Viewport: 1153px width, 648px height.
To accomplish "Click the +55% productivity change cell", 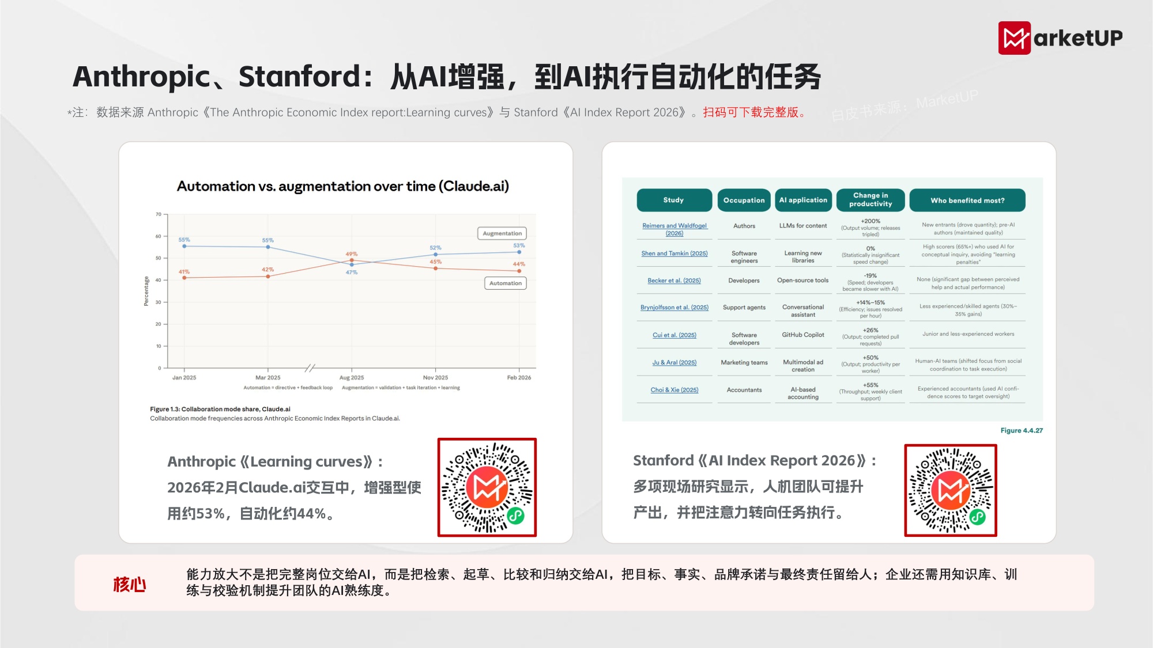I will (871, 392).
